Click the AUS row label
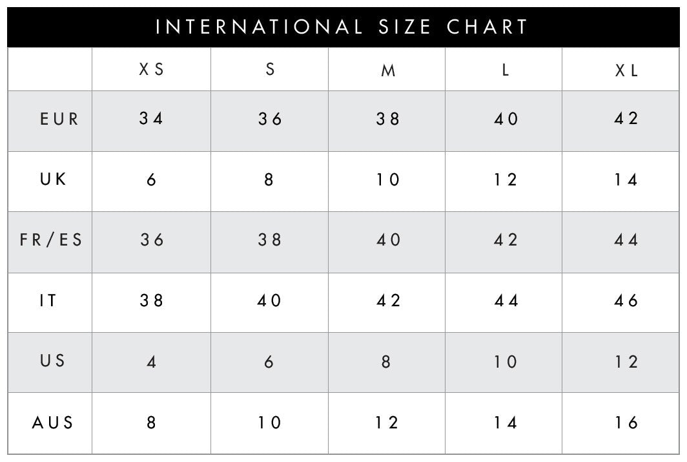687x462 pixels. [53, 423]
